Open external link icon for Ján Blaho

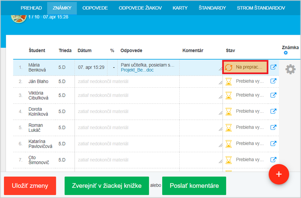[273, 81]
